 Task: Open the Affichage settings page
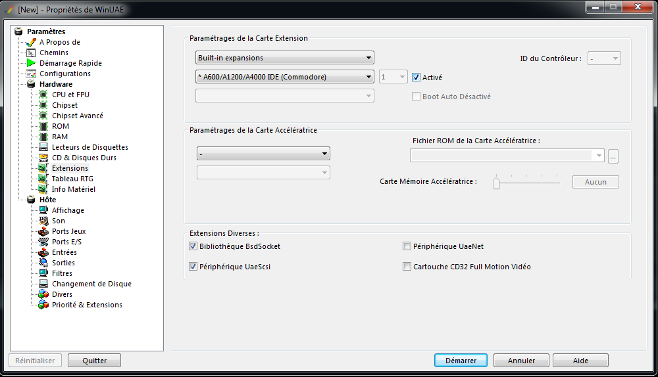(68, 210)
